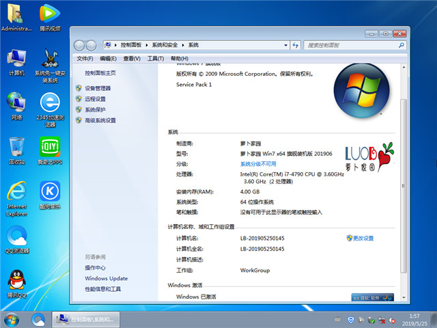Open the recent pages dropdown arrow
Screen dimensions: 437x328
pyautogui.click(x=100, y=46)
